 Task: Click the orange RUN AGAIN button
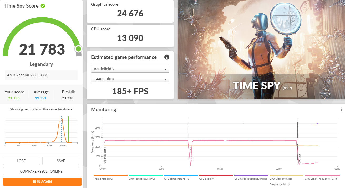(x=42, y=182)
